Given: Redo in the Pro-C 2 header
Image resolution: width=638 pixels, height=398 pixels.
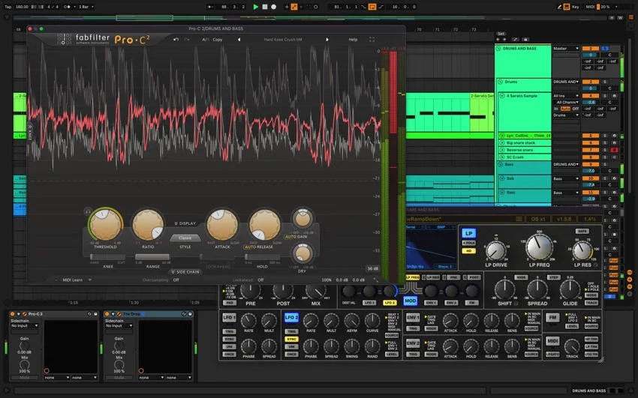Looking at the screenshot, I should pos(187,40).
